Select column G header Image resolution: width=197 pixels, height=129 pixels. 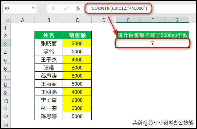pos(177,20)
